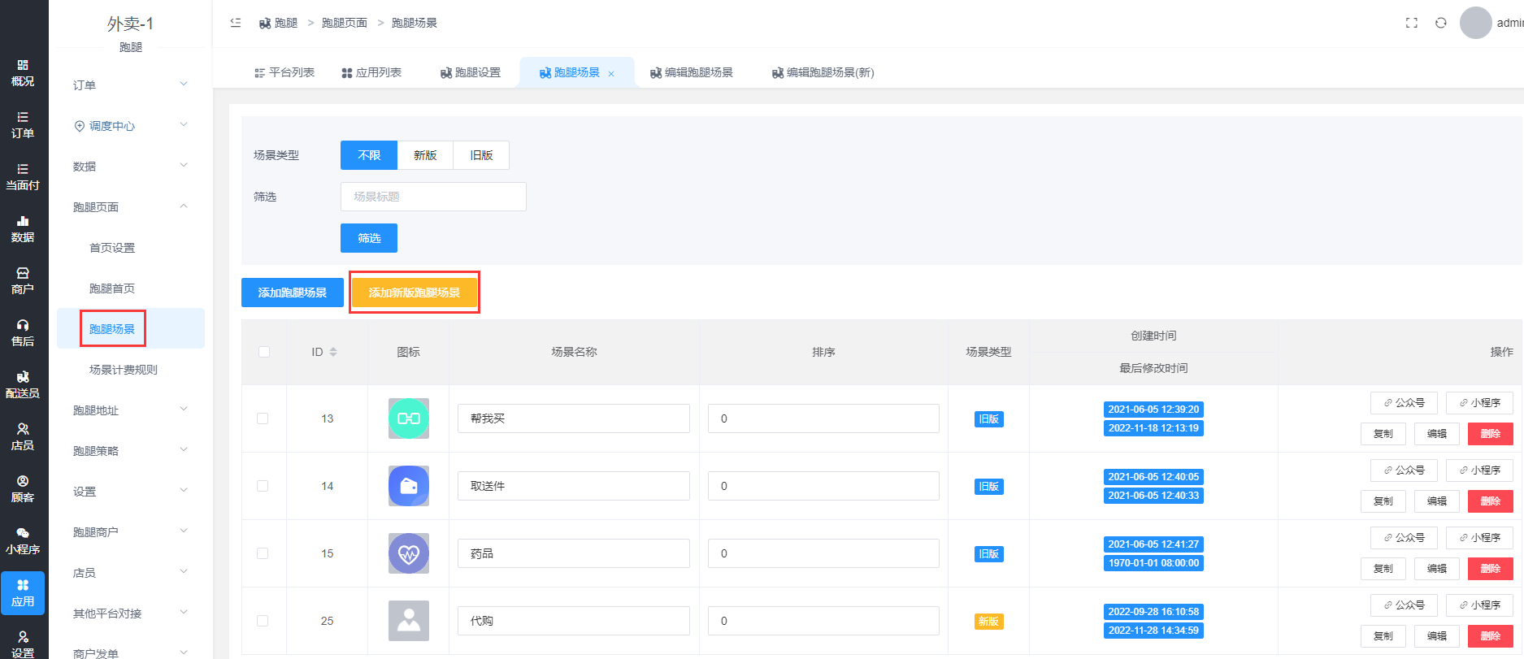
Task: Switch to the 编辑跑腿场景(新) tab
Action: (x=823, y=72)
